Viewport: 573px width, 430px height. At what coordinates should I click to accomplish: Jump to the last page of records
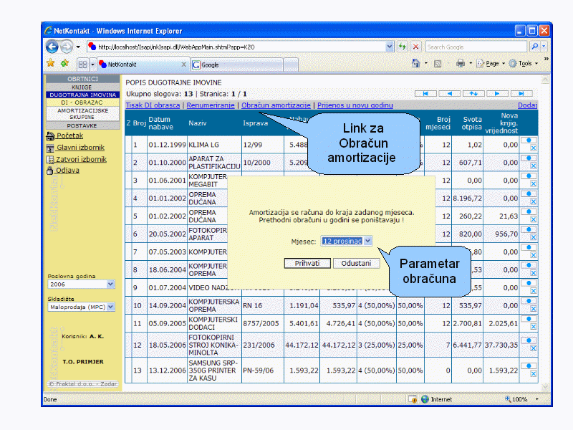pyautogui.click(x=521, y=94)
